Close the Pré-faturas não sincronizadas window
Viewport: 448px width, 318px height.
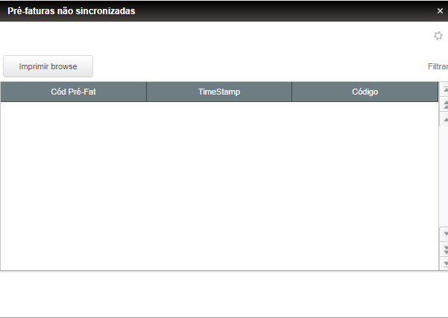(x=440, y=11)
